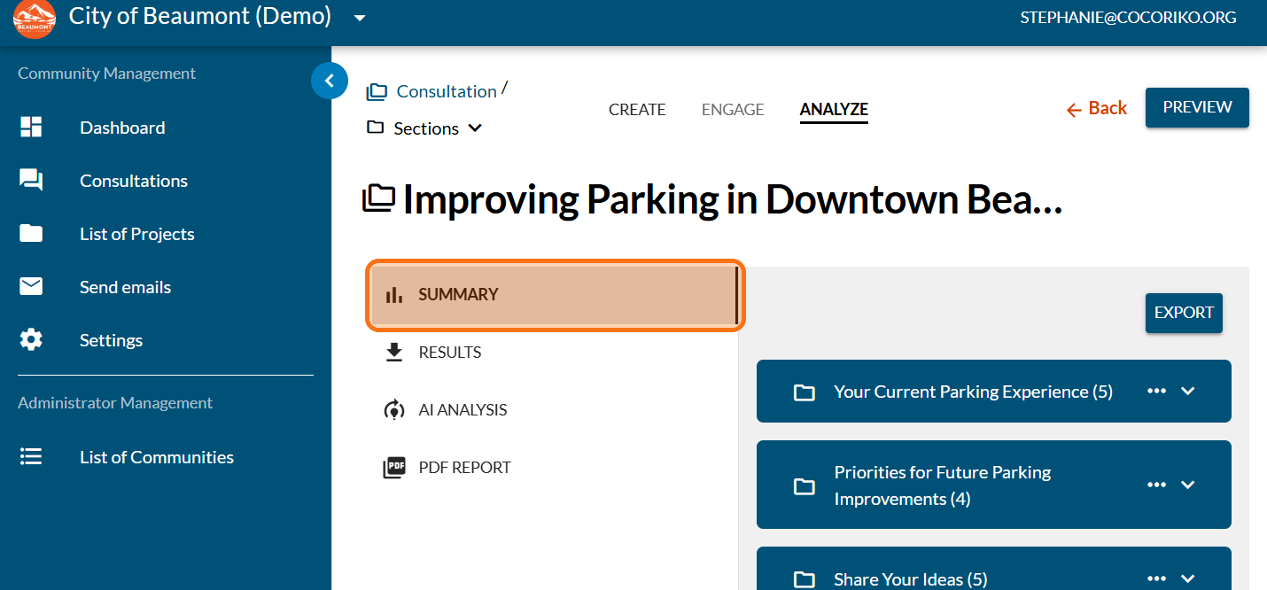Go to Consultations in the sidebar

pos(133,181)
